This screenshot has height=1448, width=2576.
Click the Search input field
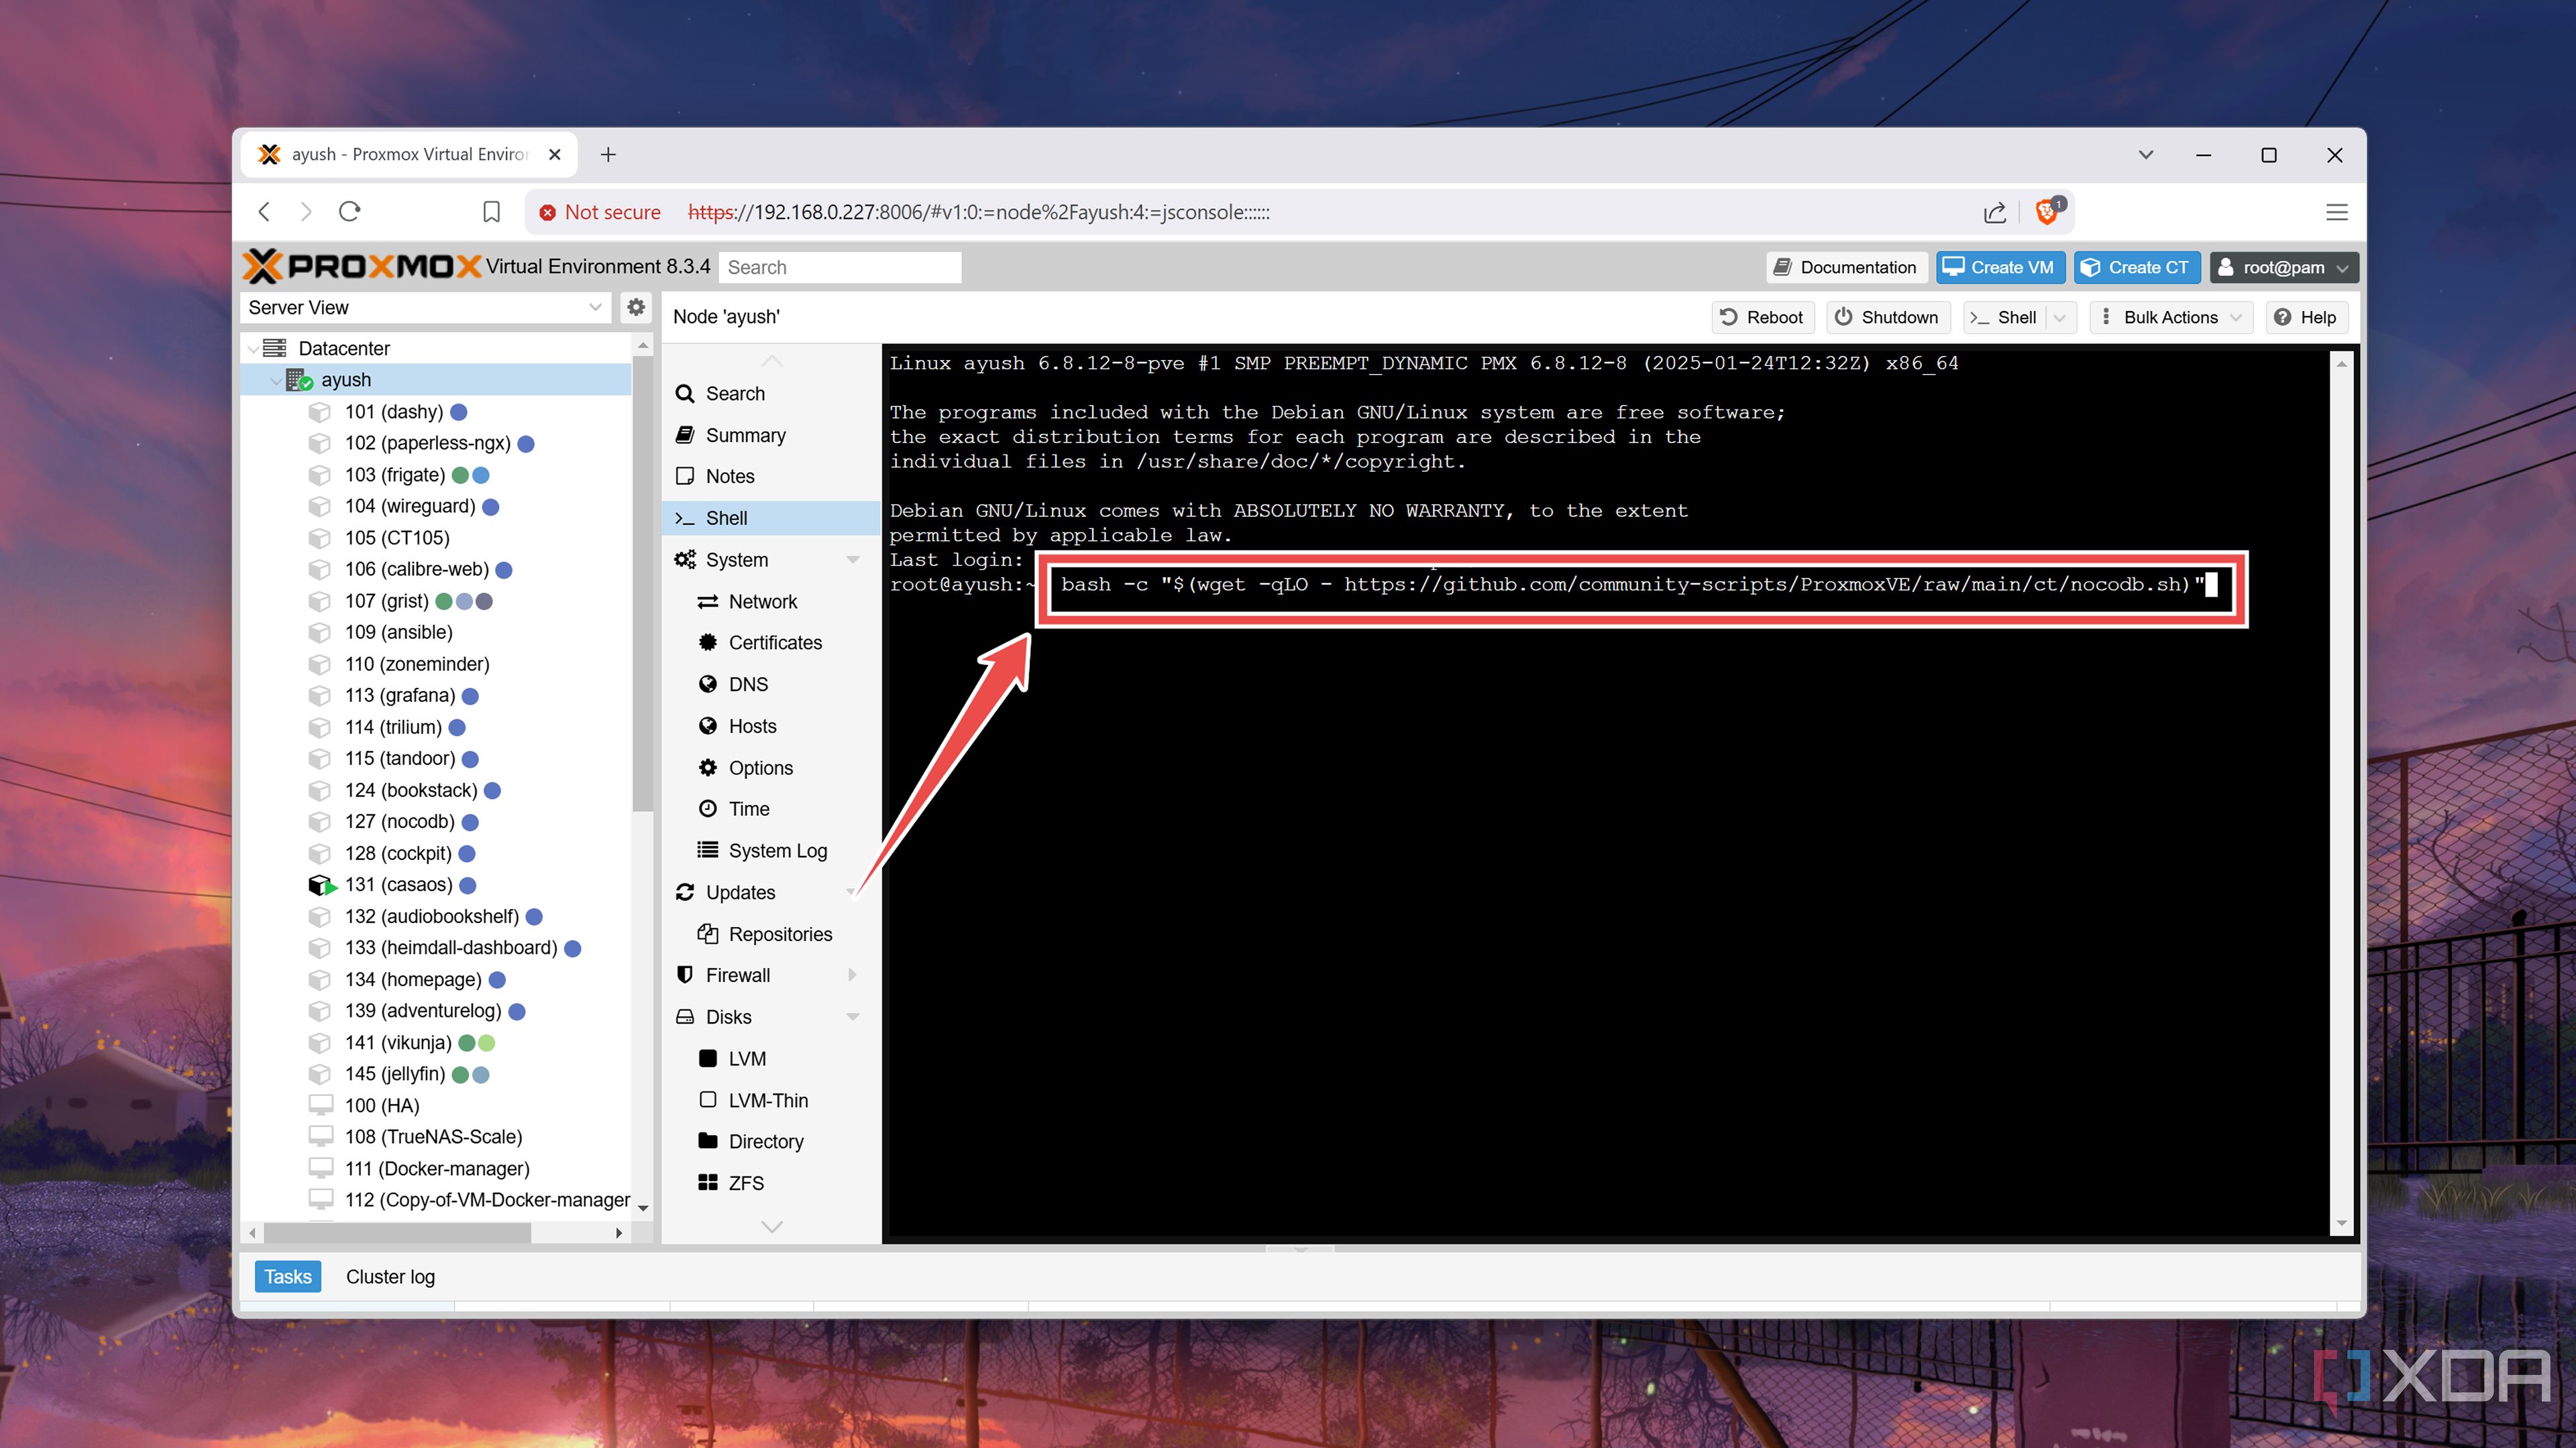[839, 267]
